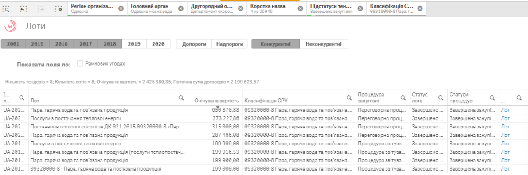
Task: Filter by Допороги
Action: pyautogui.click(x=194, y=44)
